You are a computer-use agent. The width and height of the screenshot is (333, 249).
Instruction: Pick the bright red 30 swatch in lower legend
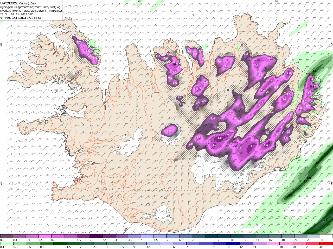pos(326,244)
